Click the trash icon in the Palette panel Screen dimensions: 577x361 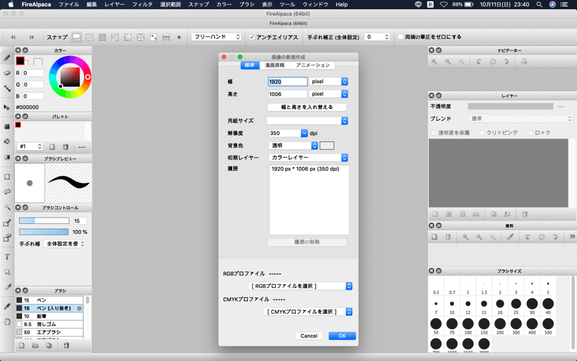66,146
